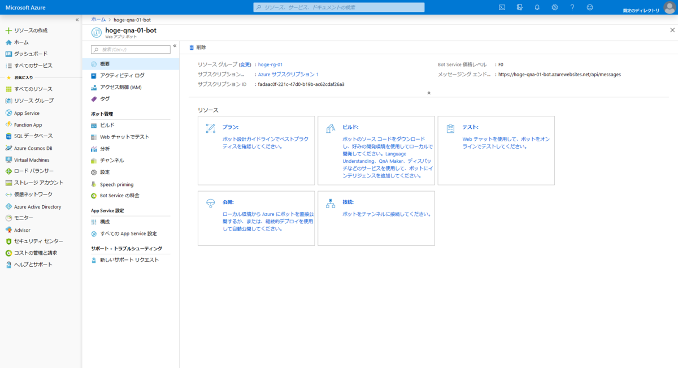Click ホーム in the breadcrumb

[x=98, y=19]
